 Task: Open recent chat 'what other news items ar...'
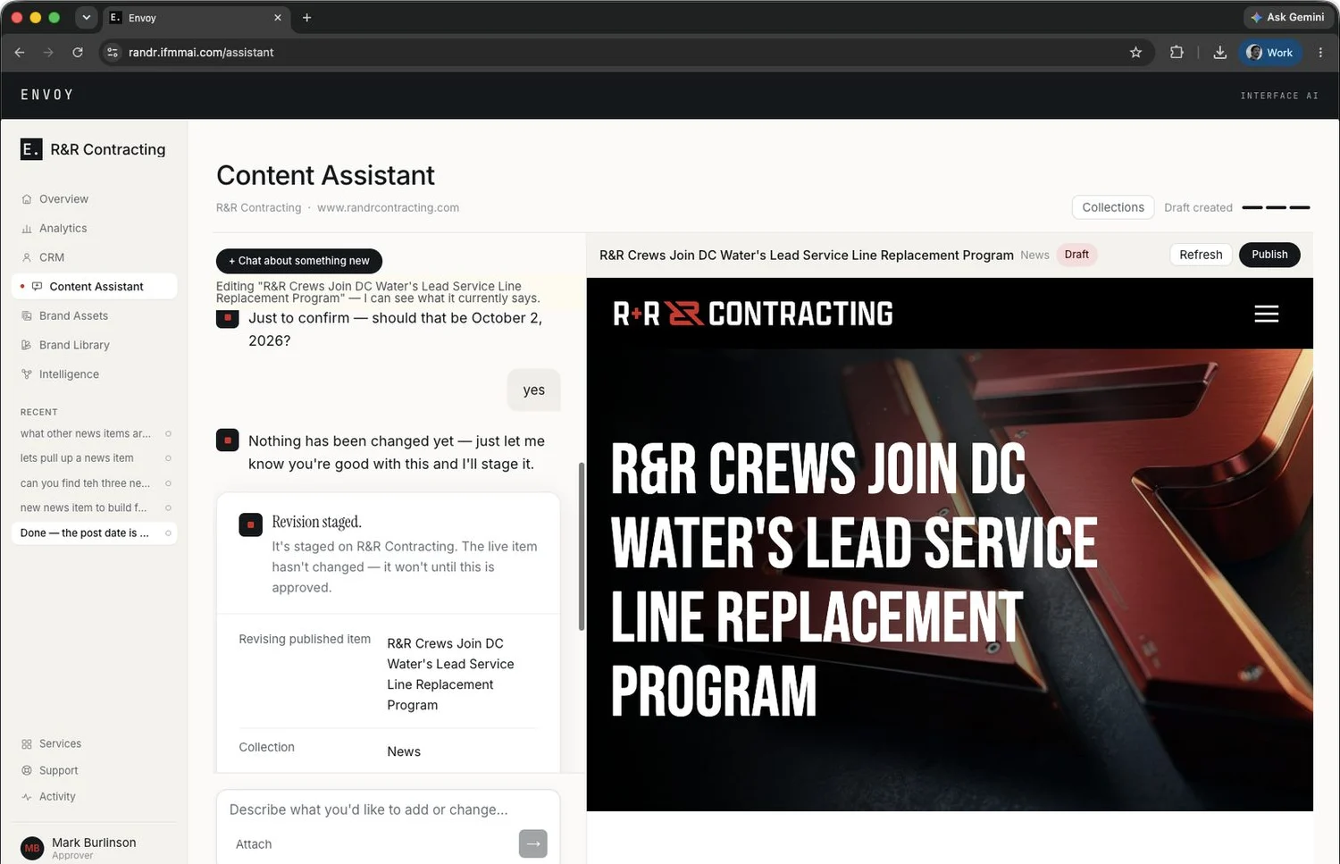[x=94, y=433]
